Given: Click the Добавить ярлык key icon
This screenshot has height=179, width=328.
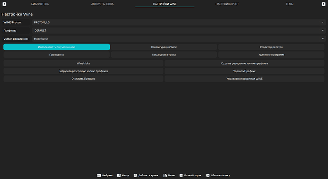Looking at the screenshot, I should click(135, 175).
